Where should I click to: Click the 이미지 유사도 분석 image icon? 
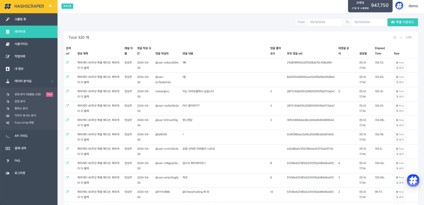(x=8, y=116)
